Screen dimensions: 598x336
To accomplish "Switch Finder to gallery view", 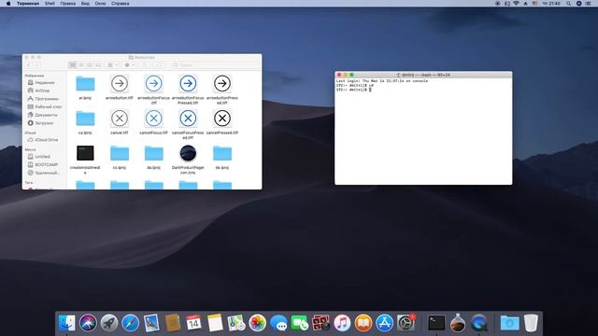I will (x=98, y=65).
